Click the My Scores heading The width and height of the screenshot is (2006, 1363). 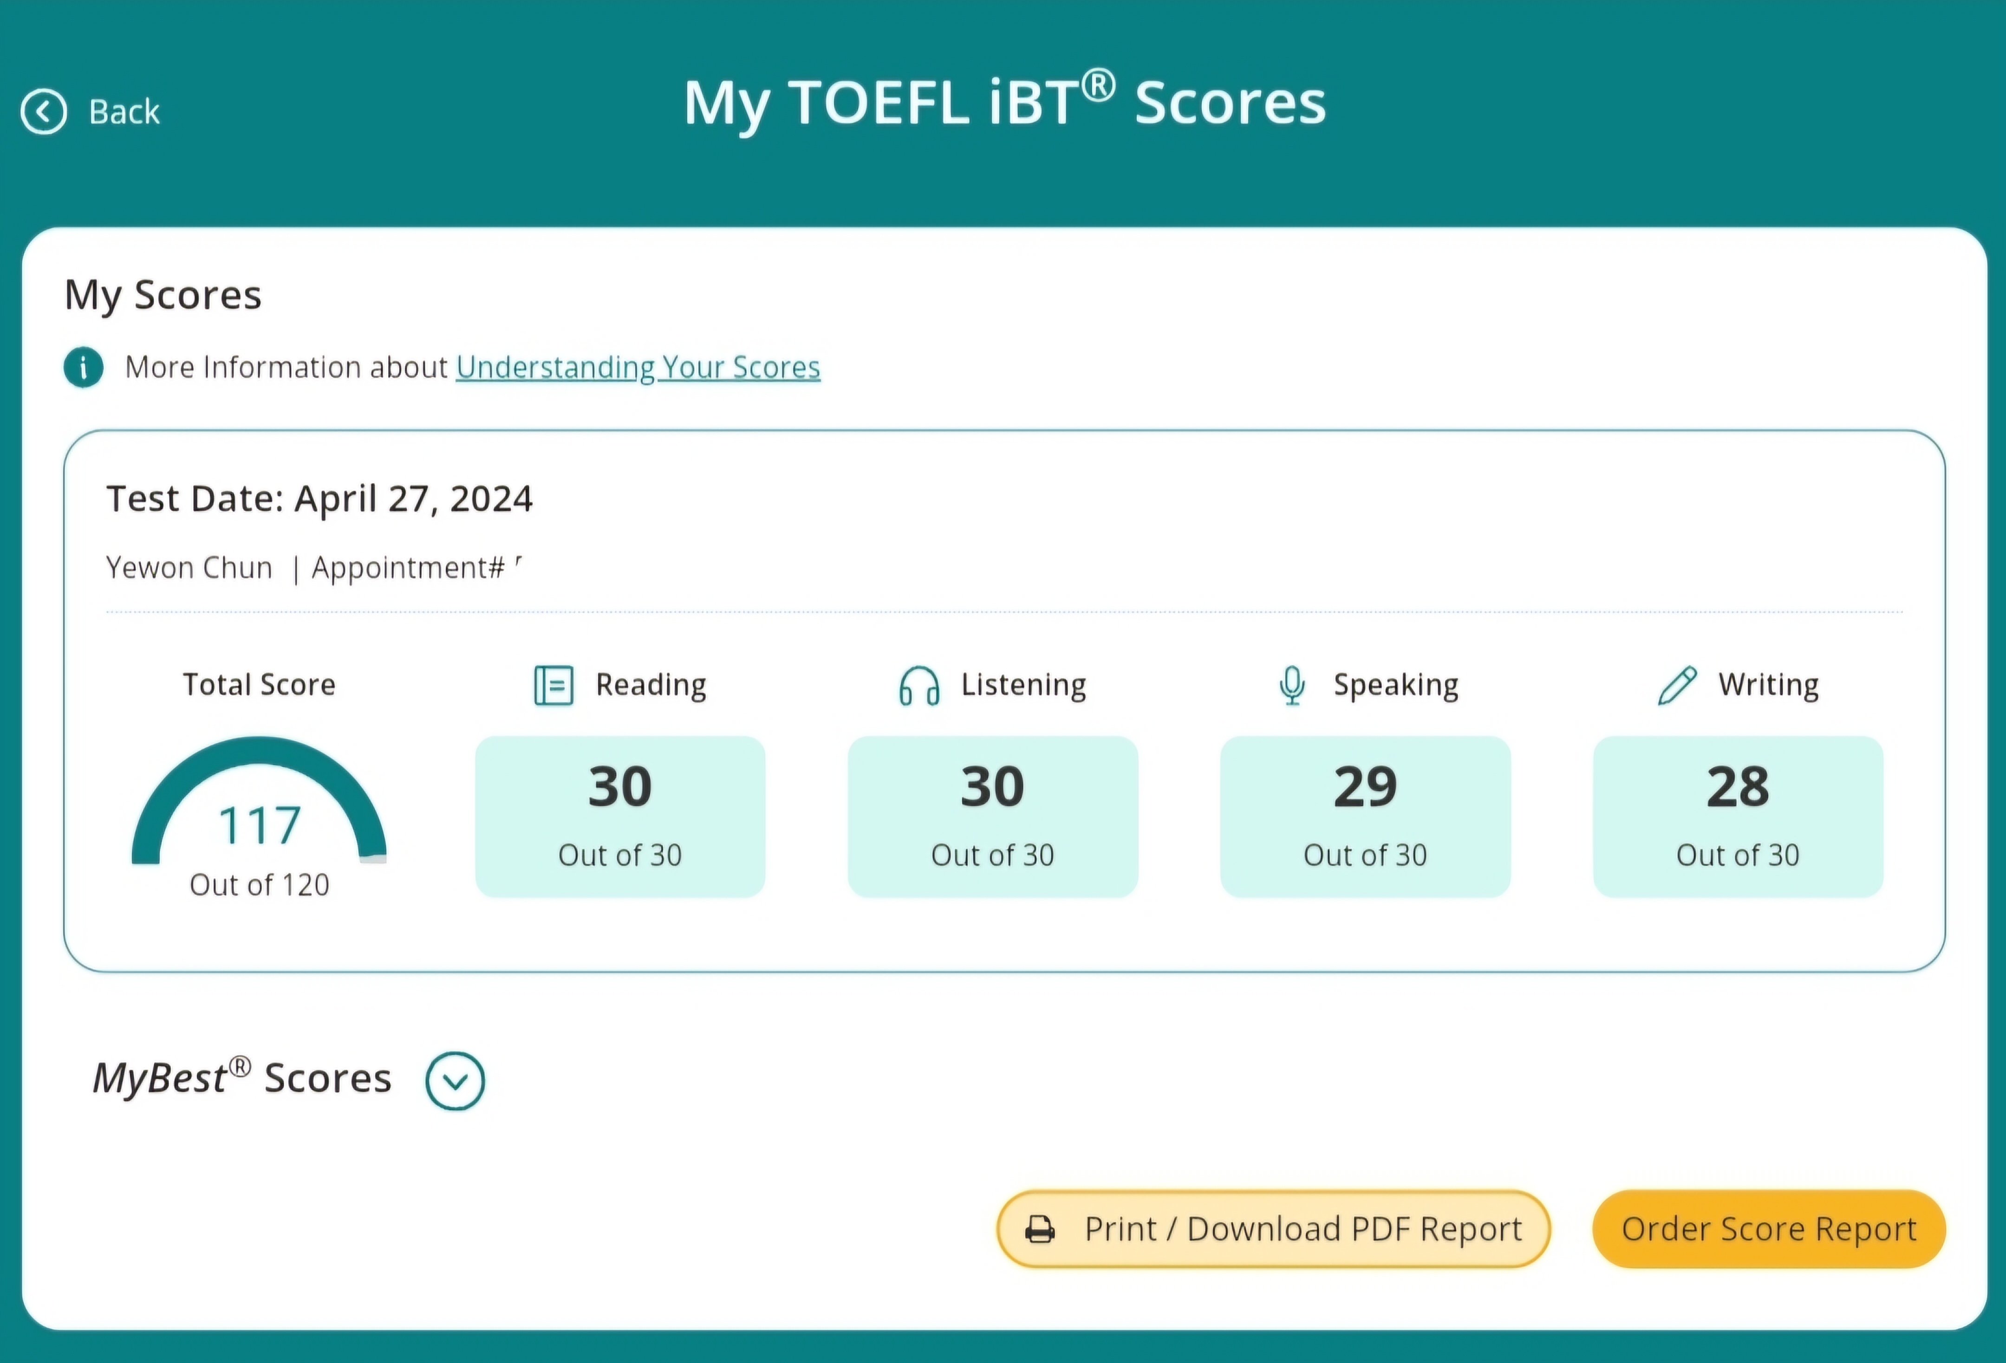coord(163,296)
